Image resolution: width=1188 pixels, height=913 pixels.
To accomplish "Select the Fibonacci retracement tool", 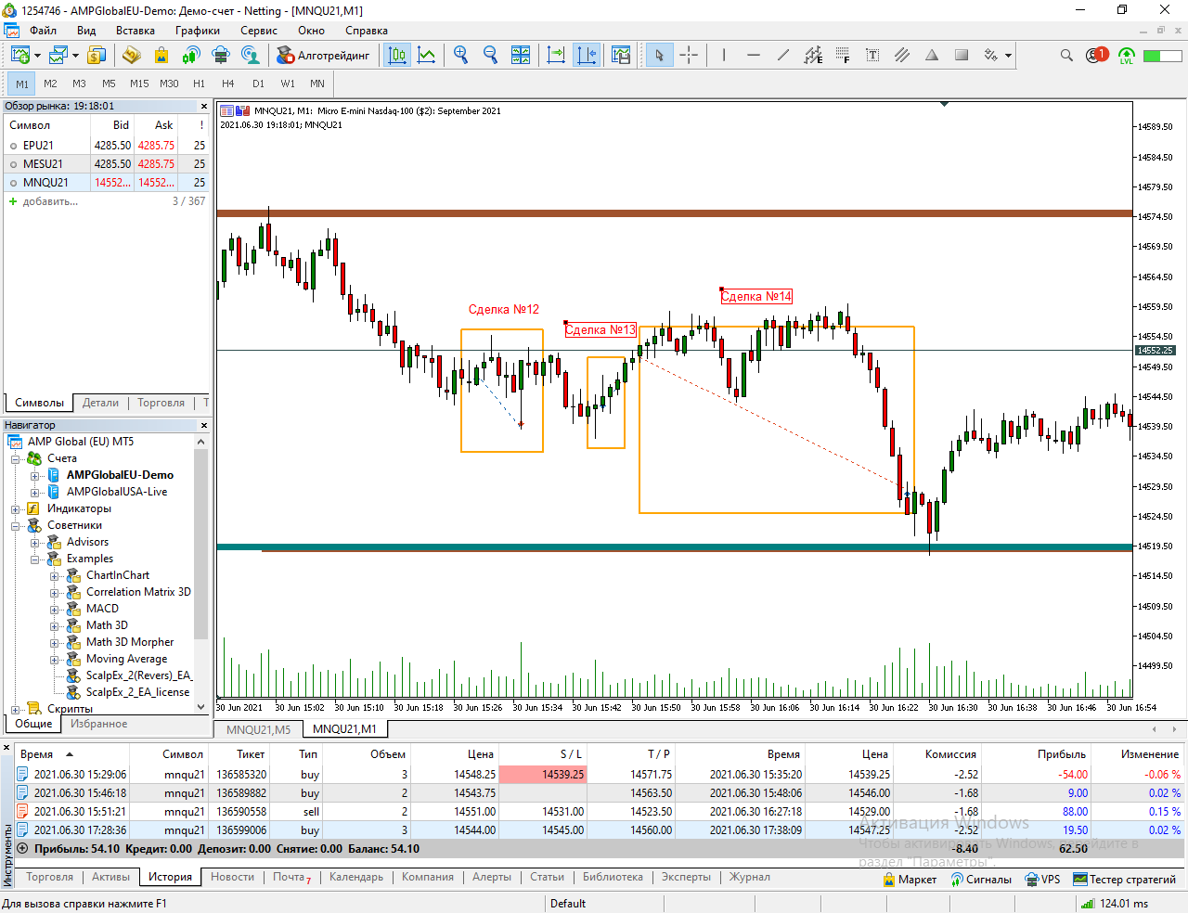I will point(843,56).
